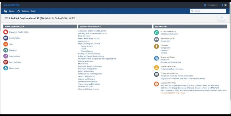Image resolution: width=231 pixels, height=116 pixels.
Task: Open Sensors and Switches
Action: point(87,76)
